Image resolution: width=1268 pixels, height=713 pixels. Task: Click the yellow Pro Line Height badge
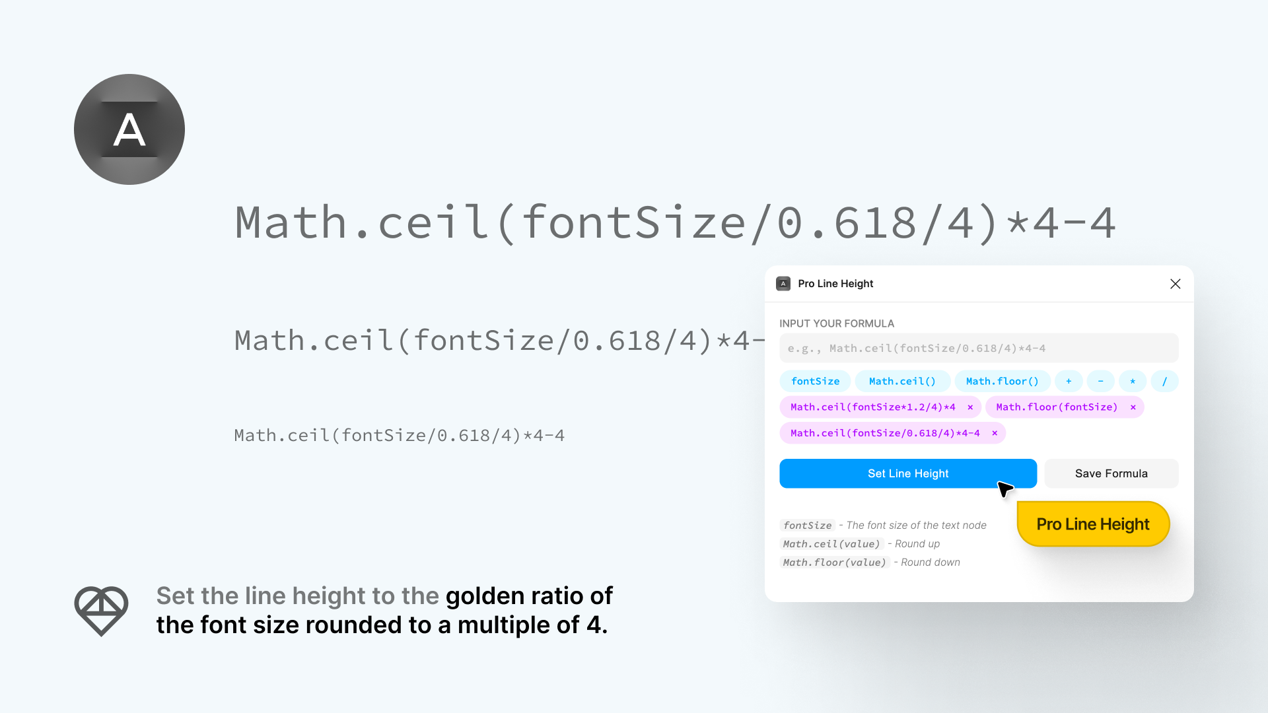coord(1093,524)
